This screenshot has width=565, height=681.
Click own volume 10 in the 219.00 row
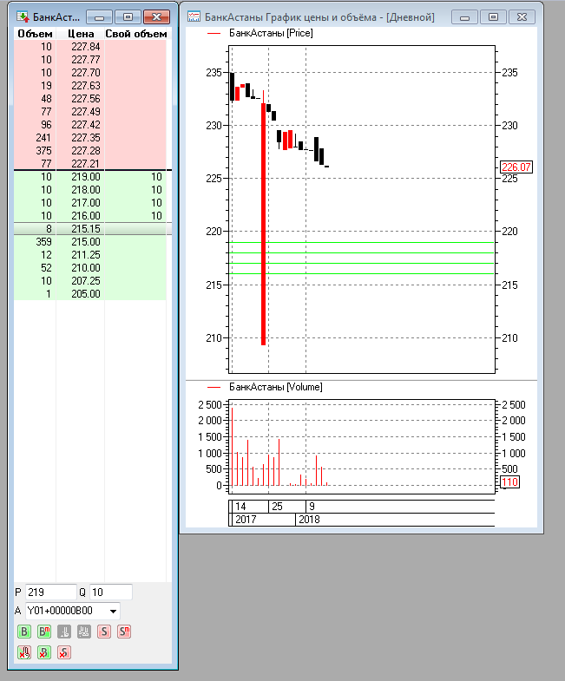[156, 177]
